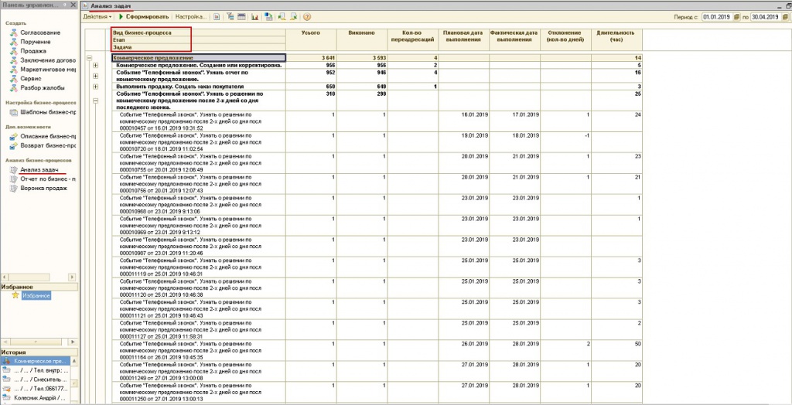This screenshot has height=405, width=792.
Task: Click the Шаблоны бизнес-процессов icon
Action: tap(14, 112)
